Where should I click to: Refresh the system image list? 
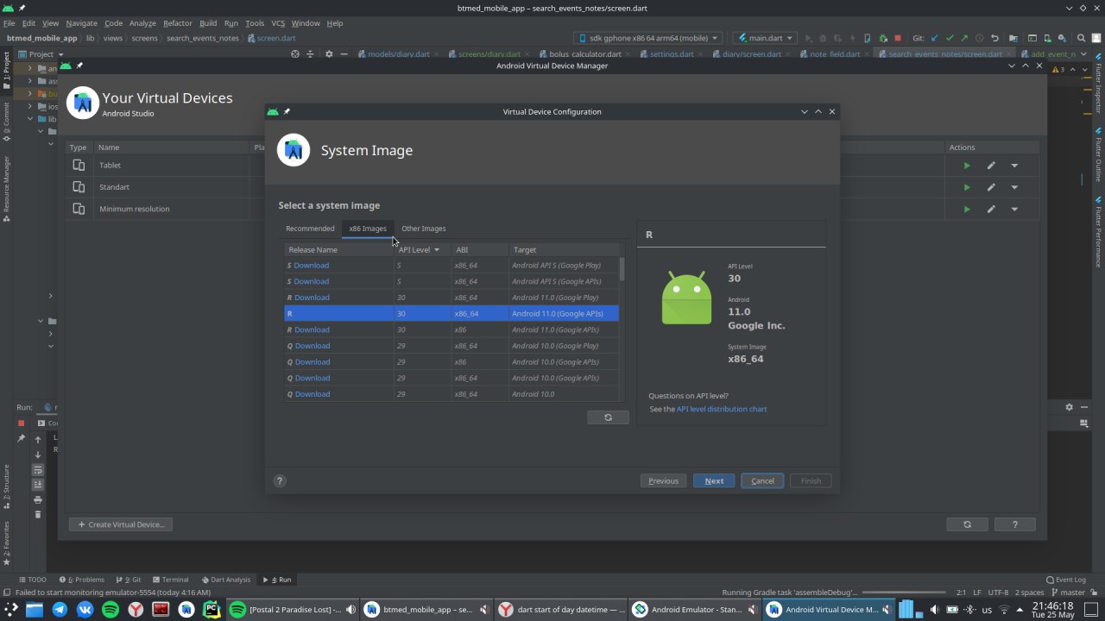(608, 417)
